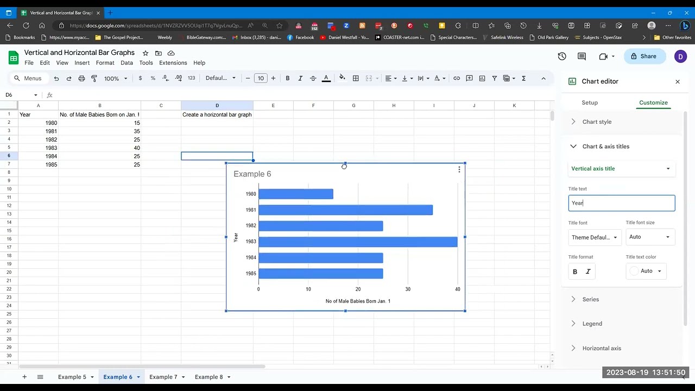Toggle italic title format in editor
Image resolution: width=695 pixels, height=391 pixels.
588,272
